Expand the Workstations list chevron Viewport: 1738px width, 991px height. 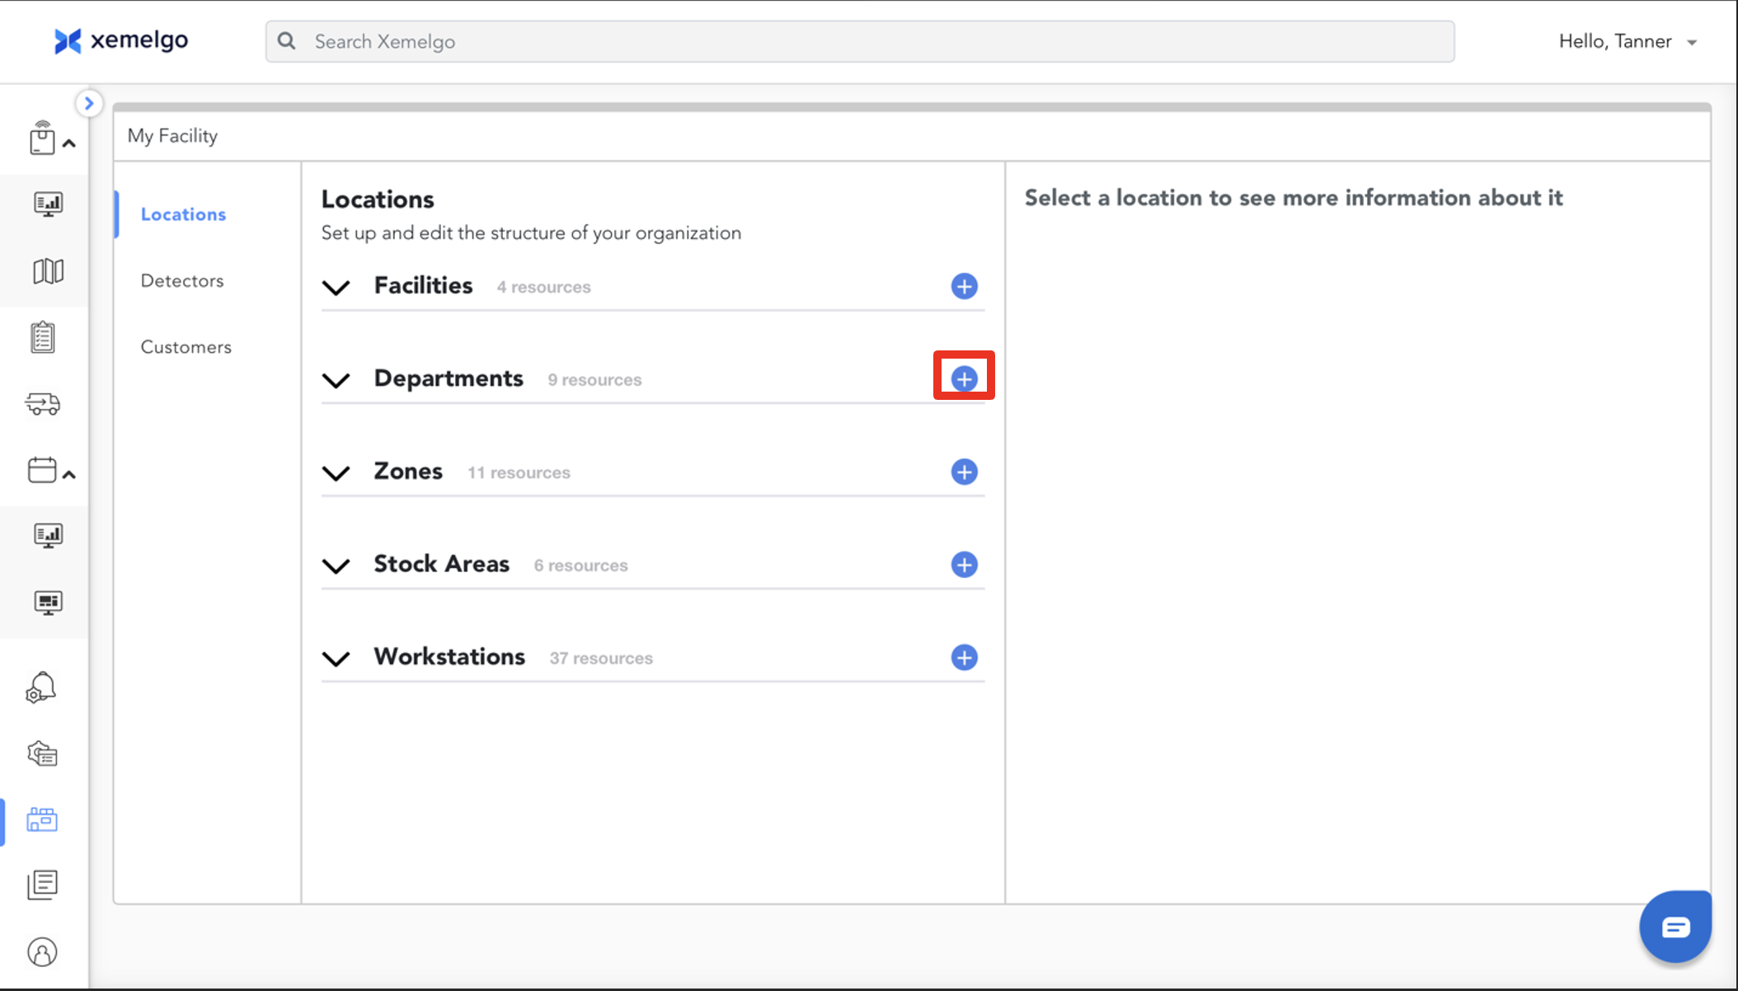(336, 658)
